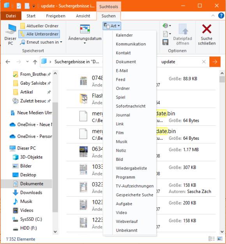Toggle Aktueller Ordner search scope
This screenshot has height=244, width=226.
[x=39, y=26]
